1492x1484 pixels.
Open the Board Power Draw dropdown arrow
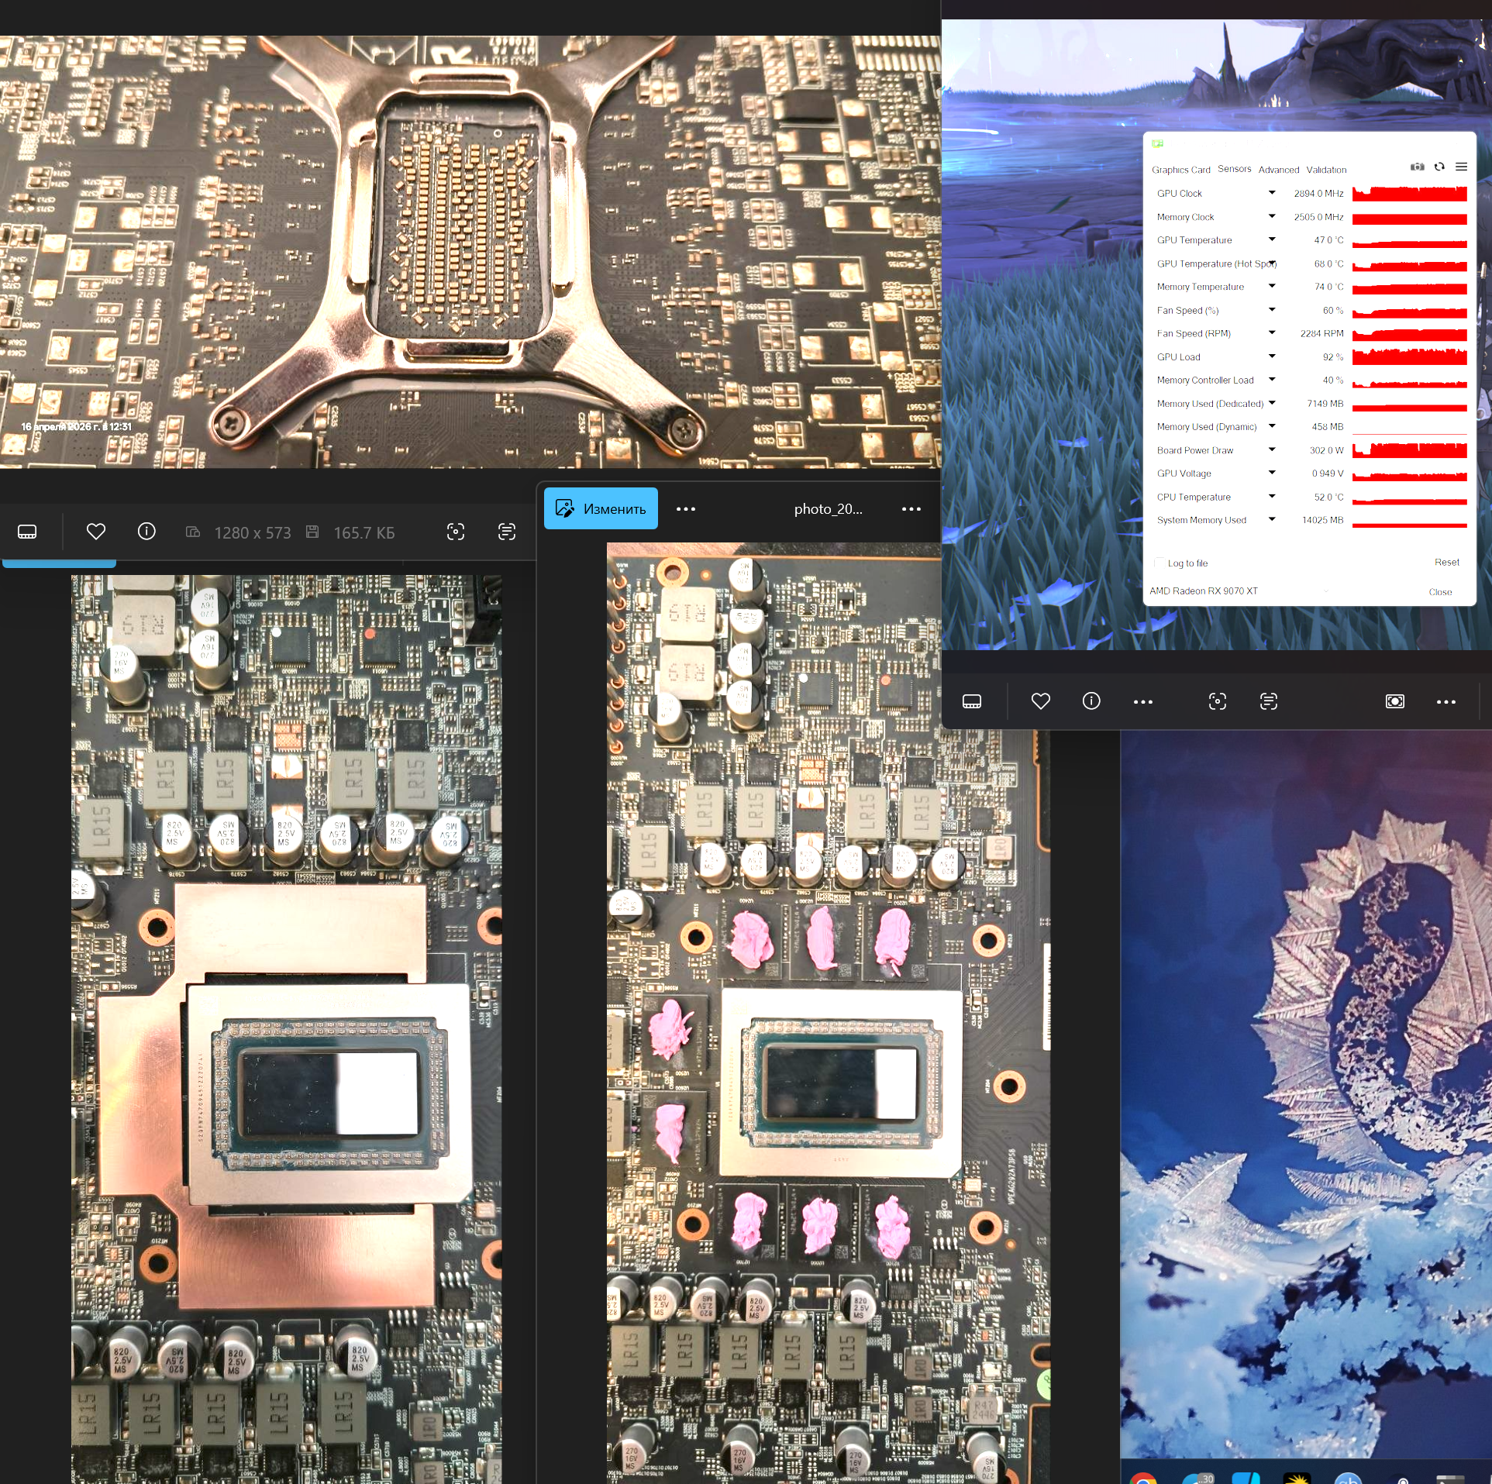click(1272, 449)
